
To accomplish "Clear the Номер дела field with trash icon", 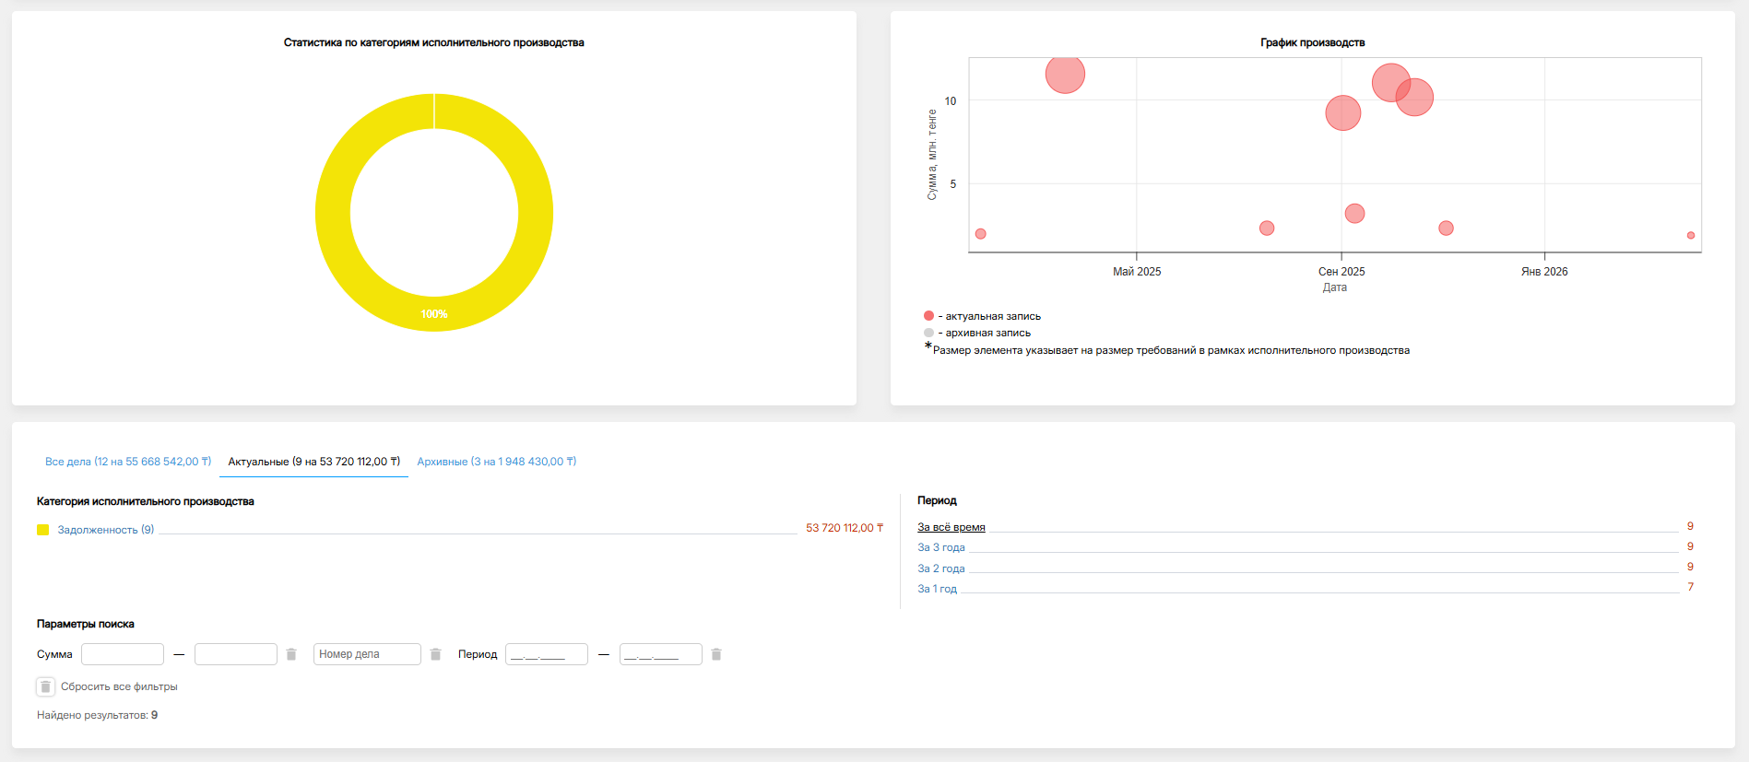I will [436, 654].
